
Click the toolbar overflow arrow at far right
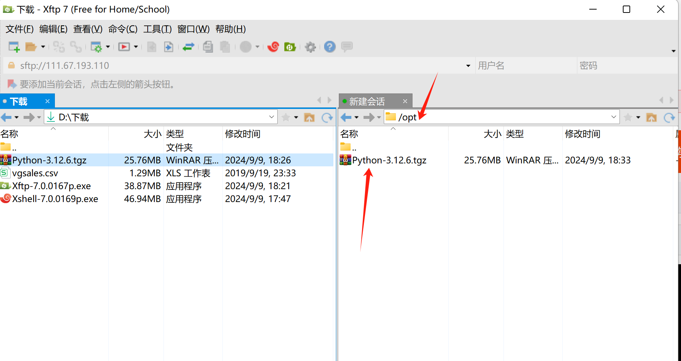[673, 51]
